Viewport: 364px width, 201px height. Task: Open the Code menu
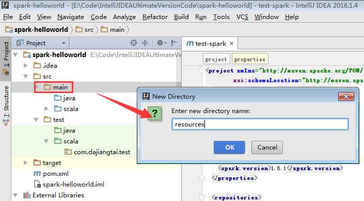tap(99, 17)
